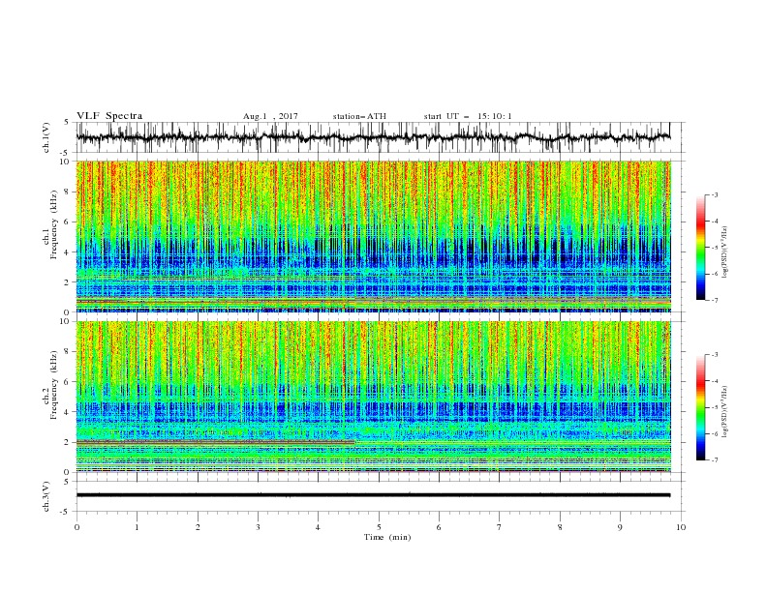
Task: Click the "-6" label on ch.2 color bar
Action: 715,433
